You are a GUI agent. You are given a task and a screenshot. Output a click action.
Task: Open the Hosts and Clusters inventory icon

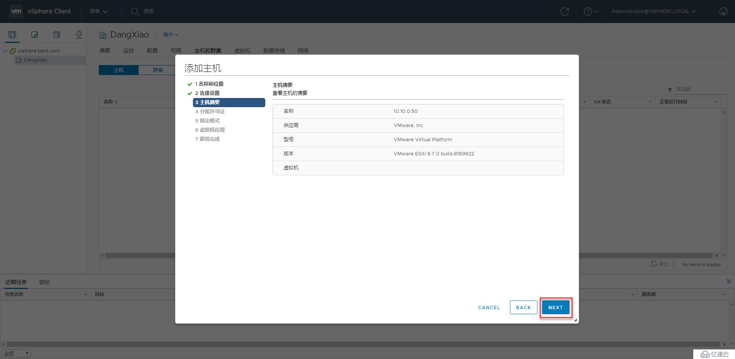pyautogui.click(x=12, y=34)
